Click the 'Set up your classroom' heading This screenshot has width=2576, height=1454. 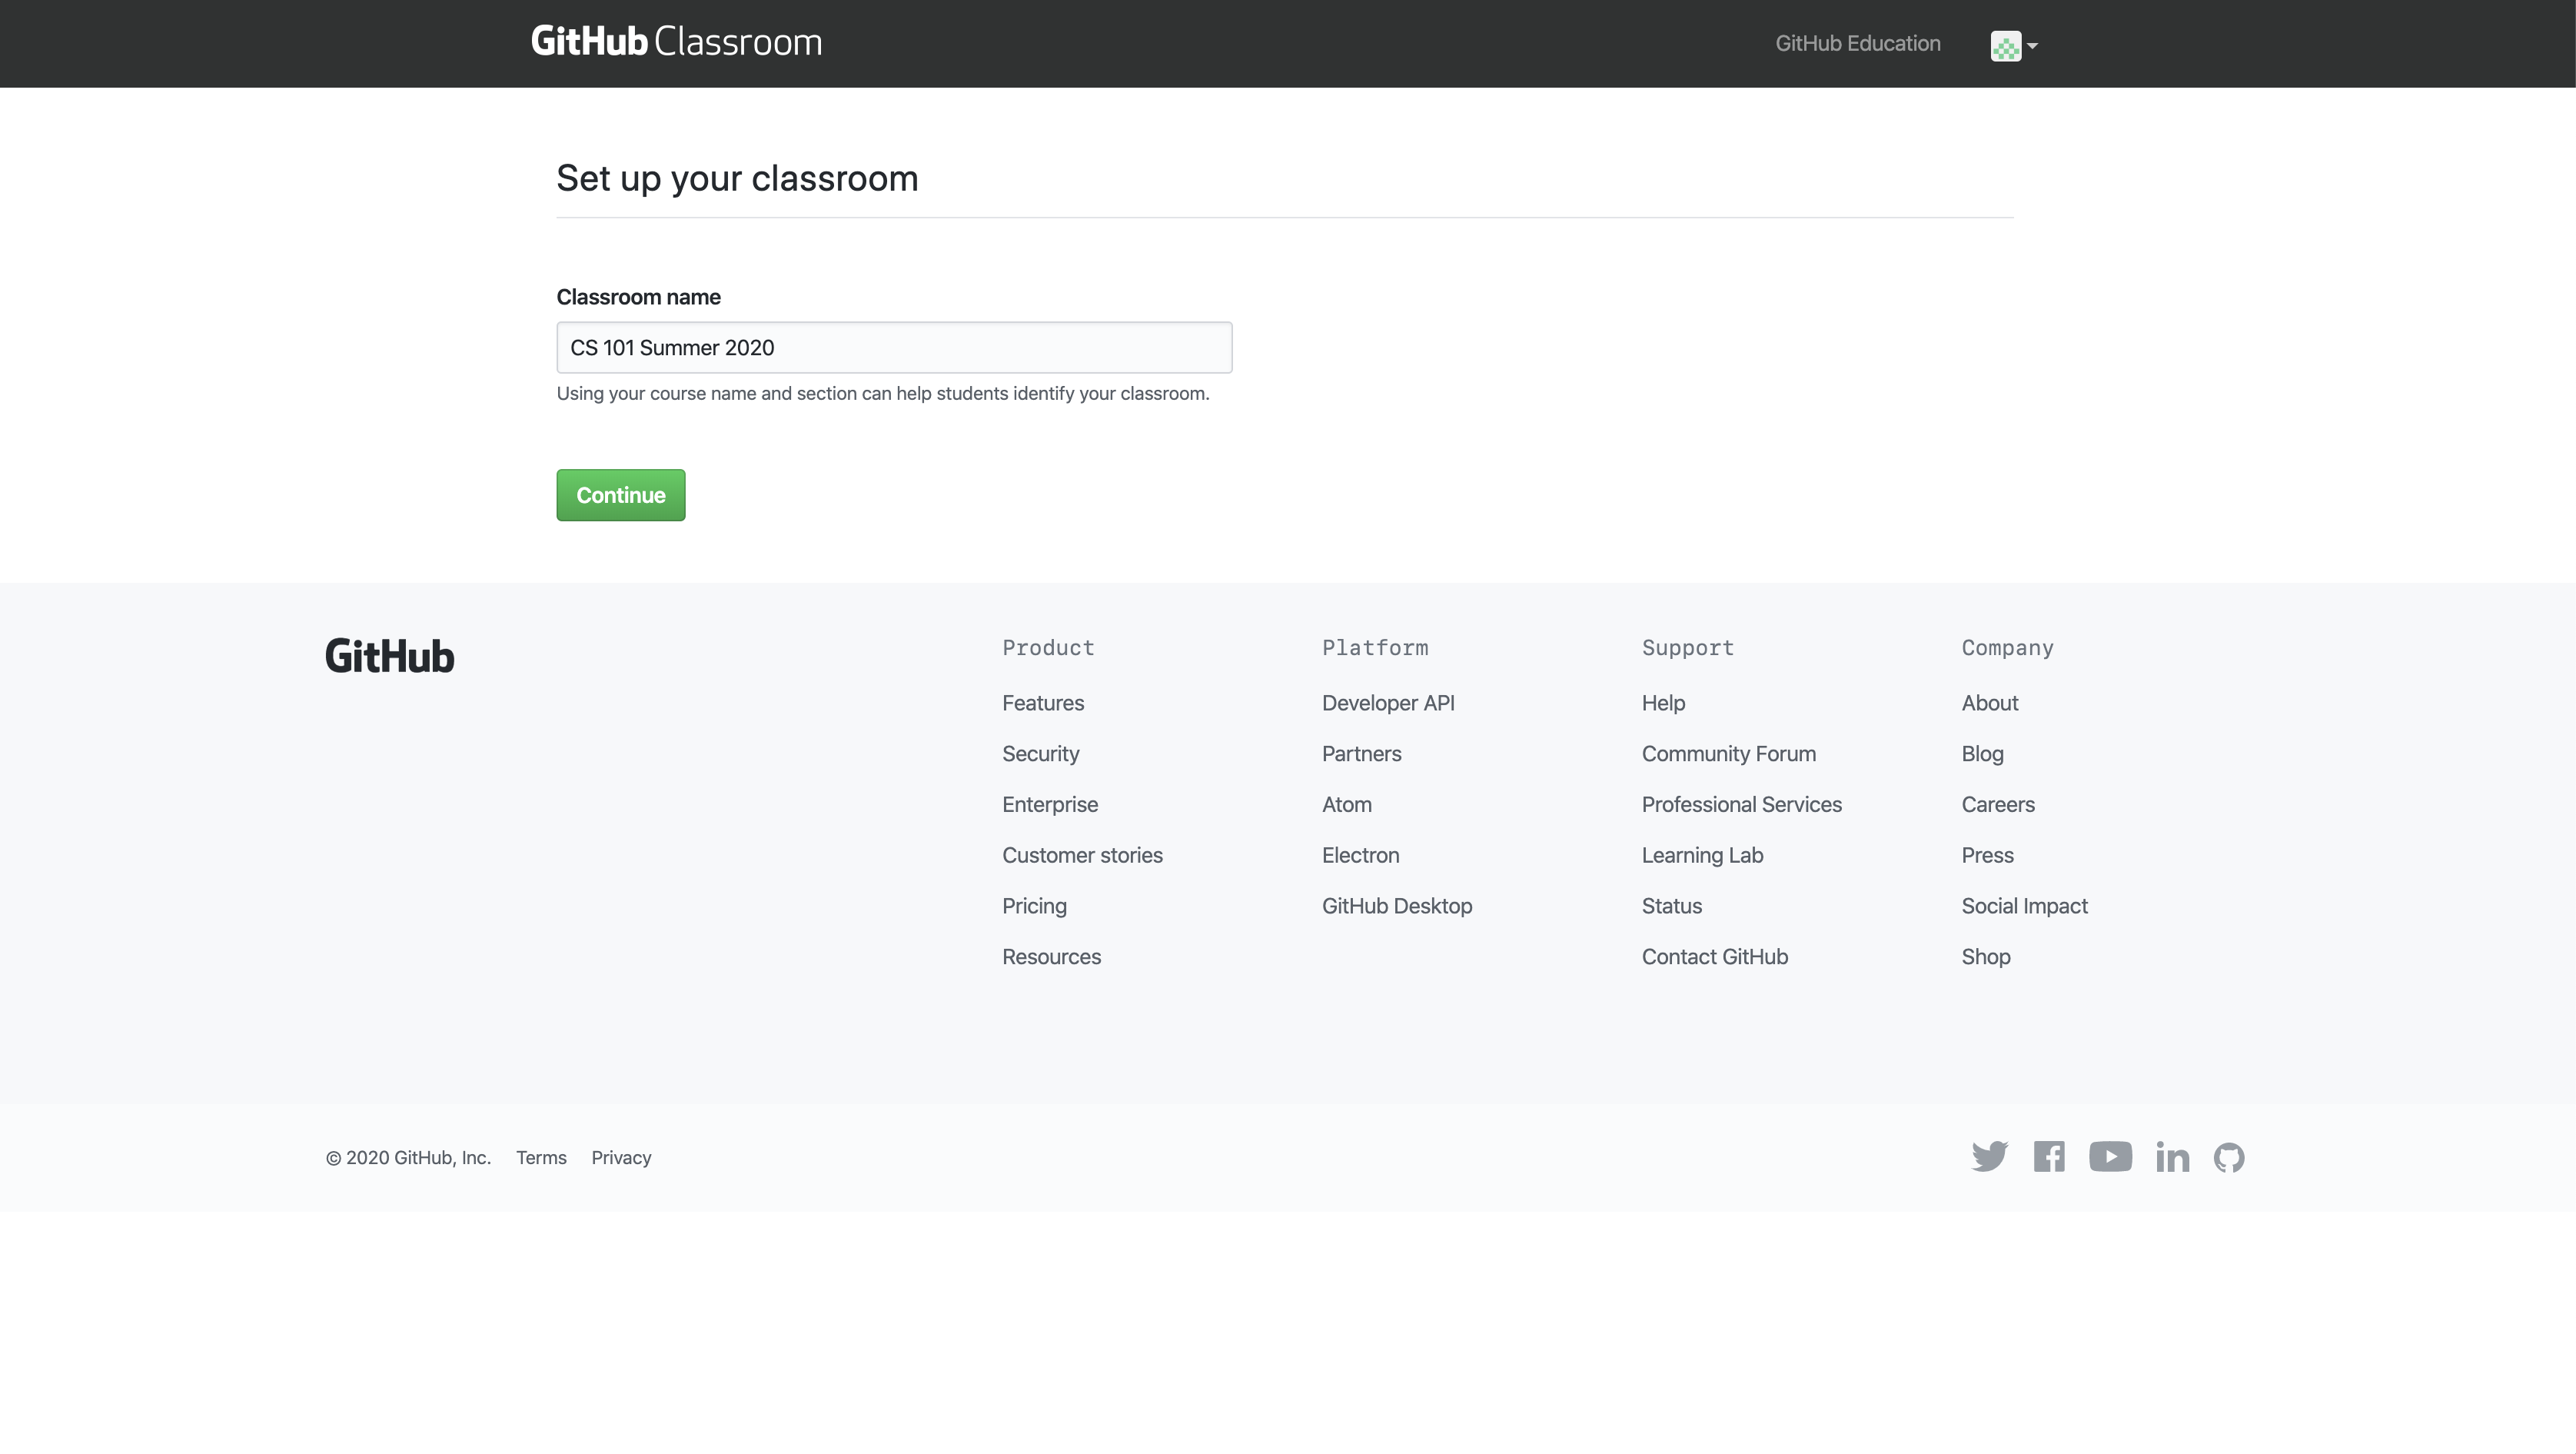tap(737, 178)
